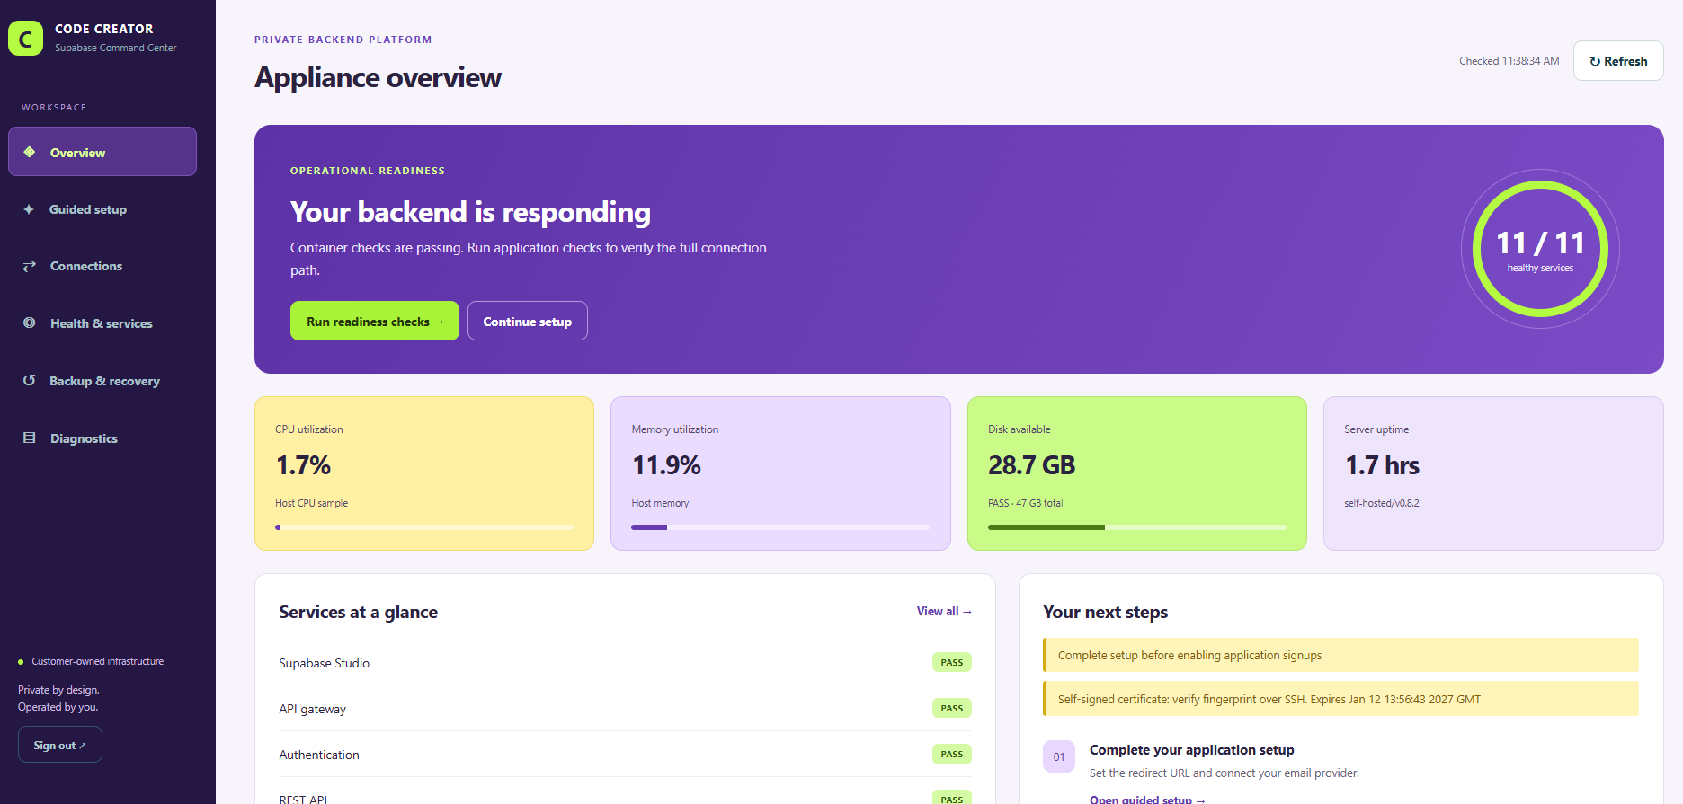Click the self-signed certificate warning notice
The image size is (1683, 804).
tap(1340, 699)
